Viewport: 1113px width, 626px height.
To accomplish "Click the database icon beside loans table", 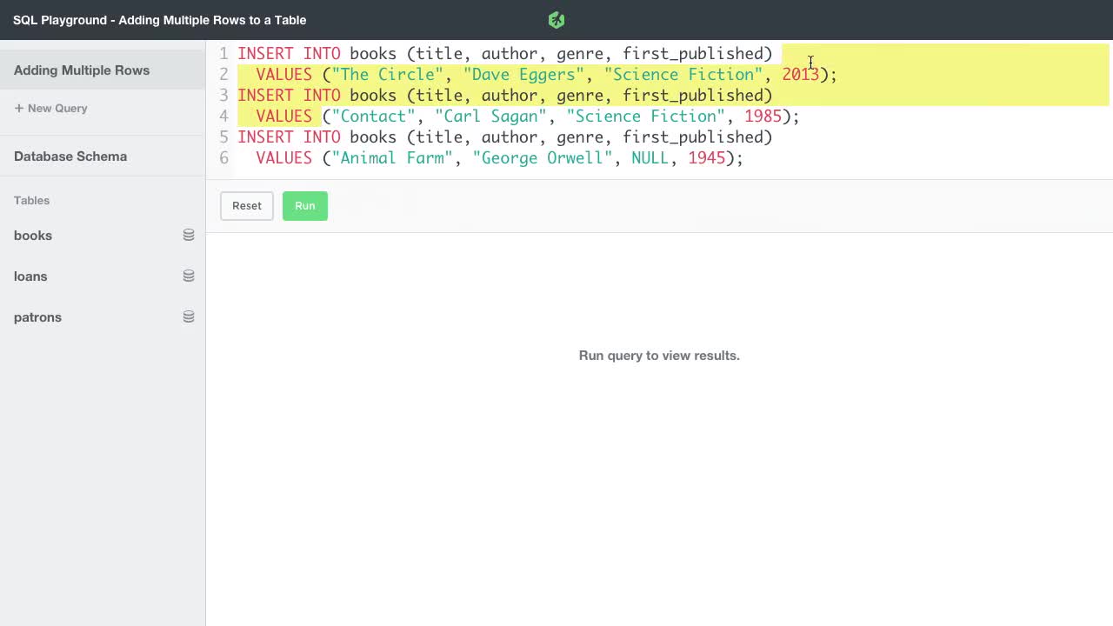I will point(189,276).
